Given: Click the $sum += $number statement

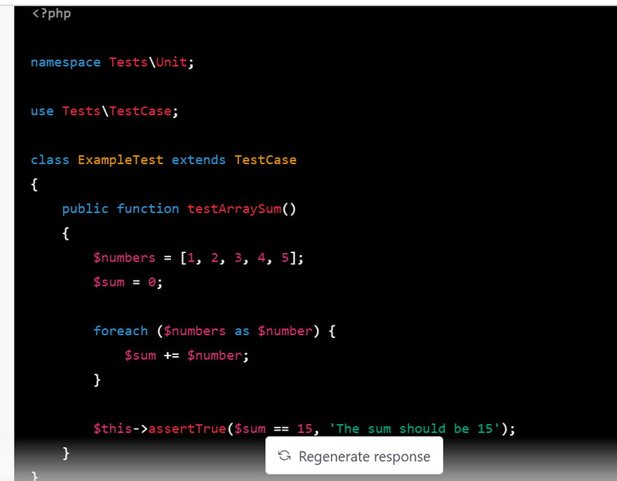Looking at the screenshot, I should pyautogui.click(x=187, y=355).
